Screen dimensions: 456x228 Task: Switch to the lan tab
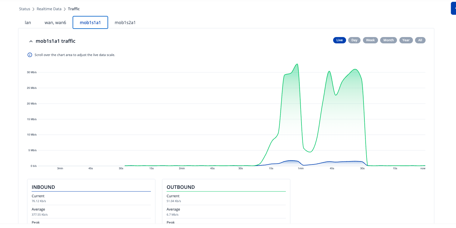(x=28, y=23)
